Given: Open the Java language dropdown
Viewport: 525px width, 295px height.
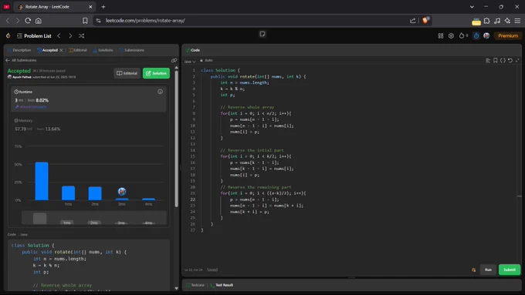Looking at the screenshot, I should point(190,61).
